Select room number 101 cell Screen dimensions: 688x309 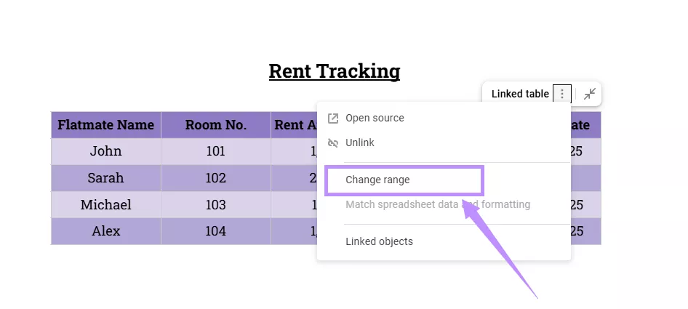tap(216, 151)
